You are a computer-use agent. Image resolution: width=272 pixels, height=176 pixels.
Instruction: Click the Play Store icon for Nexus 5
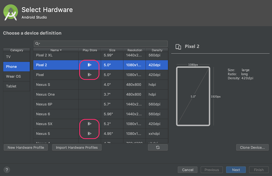coord(89,133)
